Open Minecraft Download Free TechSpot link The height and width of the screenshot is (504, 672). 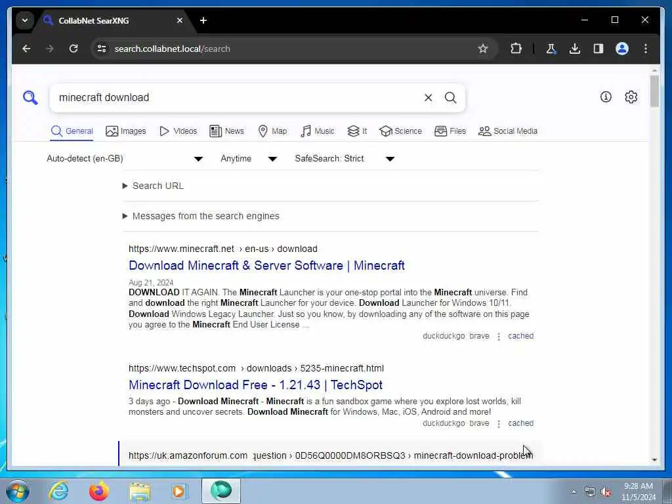255,385
